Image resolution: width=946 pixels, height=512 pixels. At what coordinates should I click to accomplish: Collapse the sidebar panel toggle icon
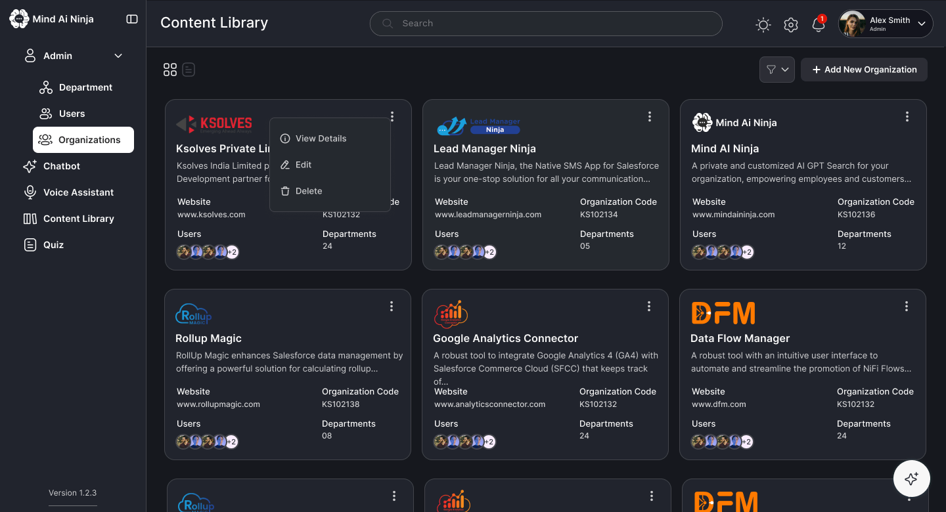132,19
